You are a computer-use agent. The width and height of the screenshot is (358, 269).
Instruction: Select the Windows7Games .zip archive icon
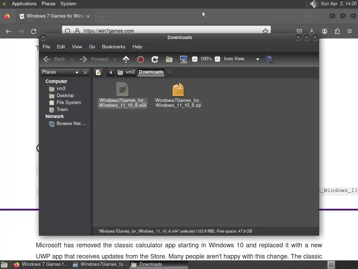coord(178,89)
